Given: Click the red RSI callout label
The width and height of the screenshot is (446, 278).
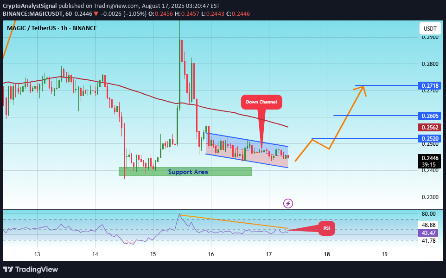Looking at the screenshot, I should pos(326,228).
